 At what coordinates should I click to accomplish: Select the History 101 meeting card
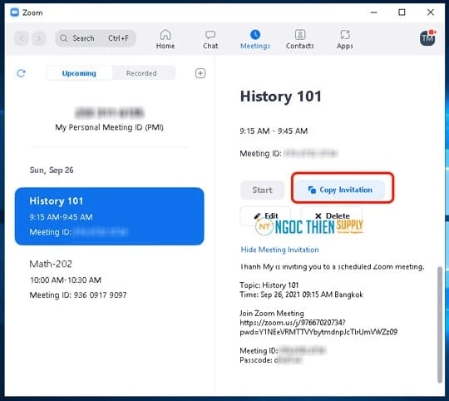pos(110,216)
